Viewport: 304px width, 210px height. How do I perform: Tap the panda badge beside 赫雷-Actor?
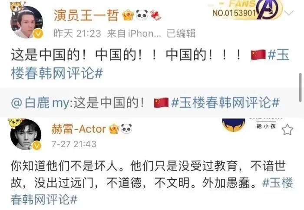point(126,128)
